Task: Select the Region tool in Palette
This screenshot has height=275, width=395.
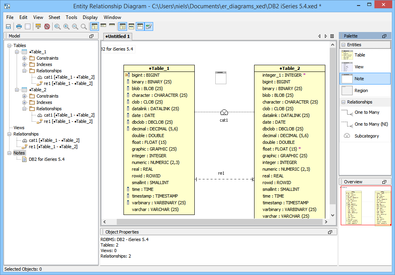Action: (361, 90)
